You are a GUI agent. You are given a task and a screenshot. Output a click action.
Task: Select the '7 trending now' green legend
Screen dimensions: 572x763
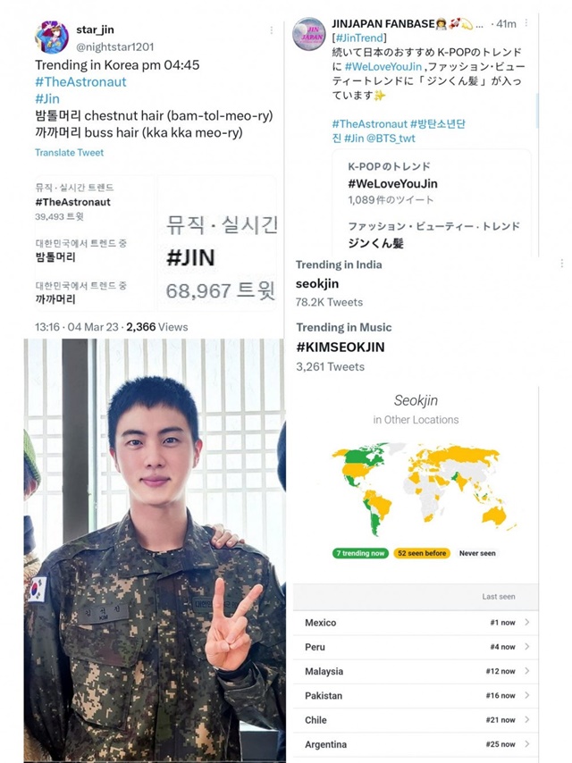point(360,553)
